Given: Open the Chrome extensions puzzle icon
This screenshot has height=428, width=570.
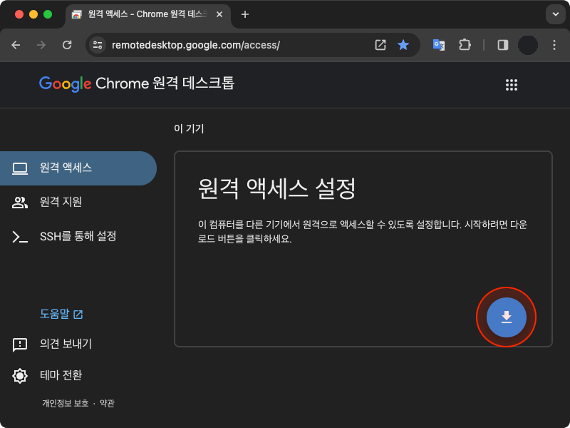Looking at the screenshot, I should [465, 45].
